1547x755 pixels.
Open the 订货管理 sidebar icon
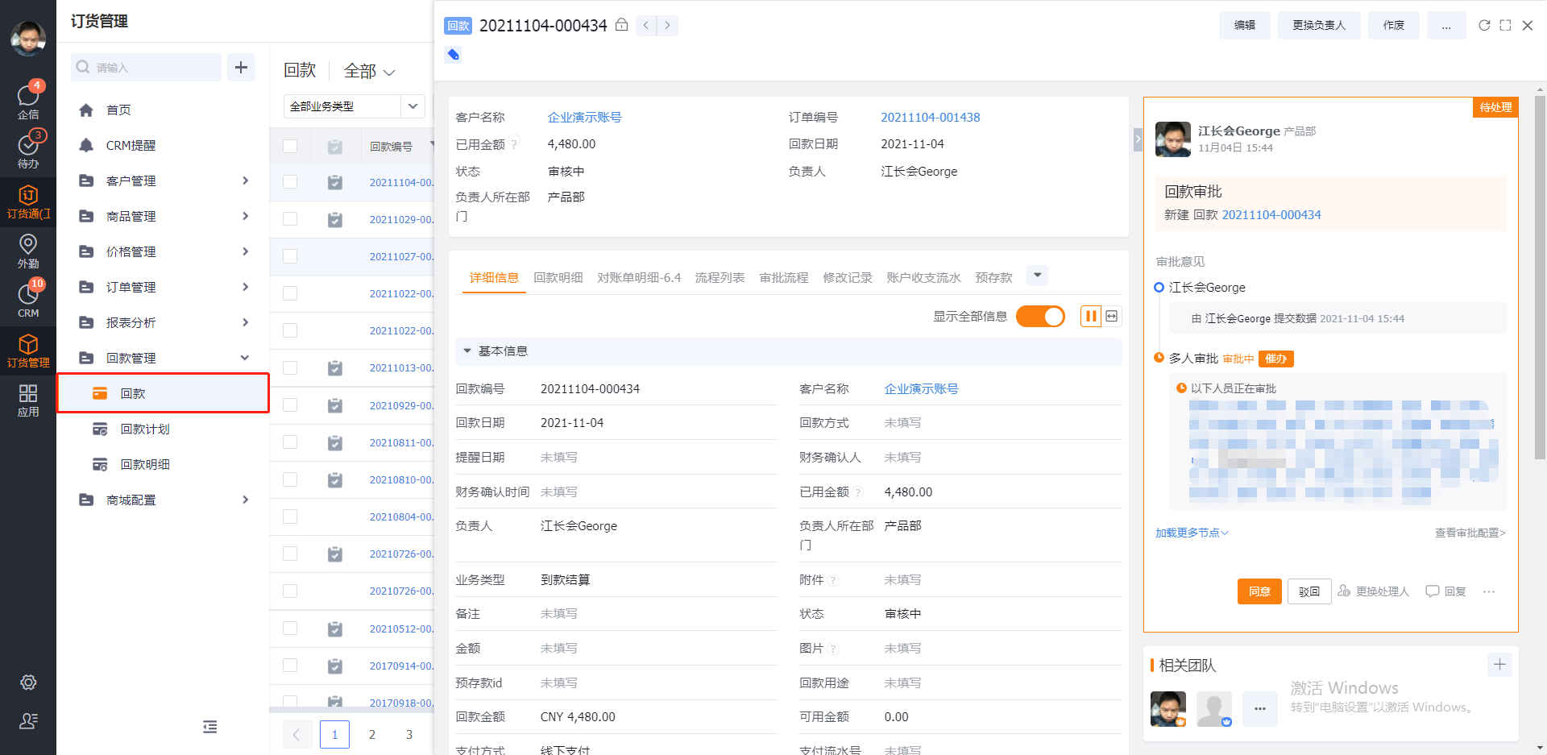pos(28,350)
